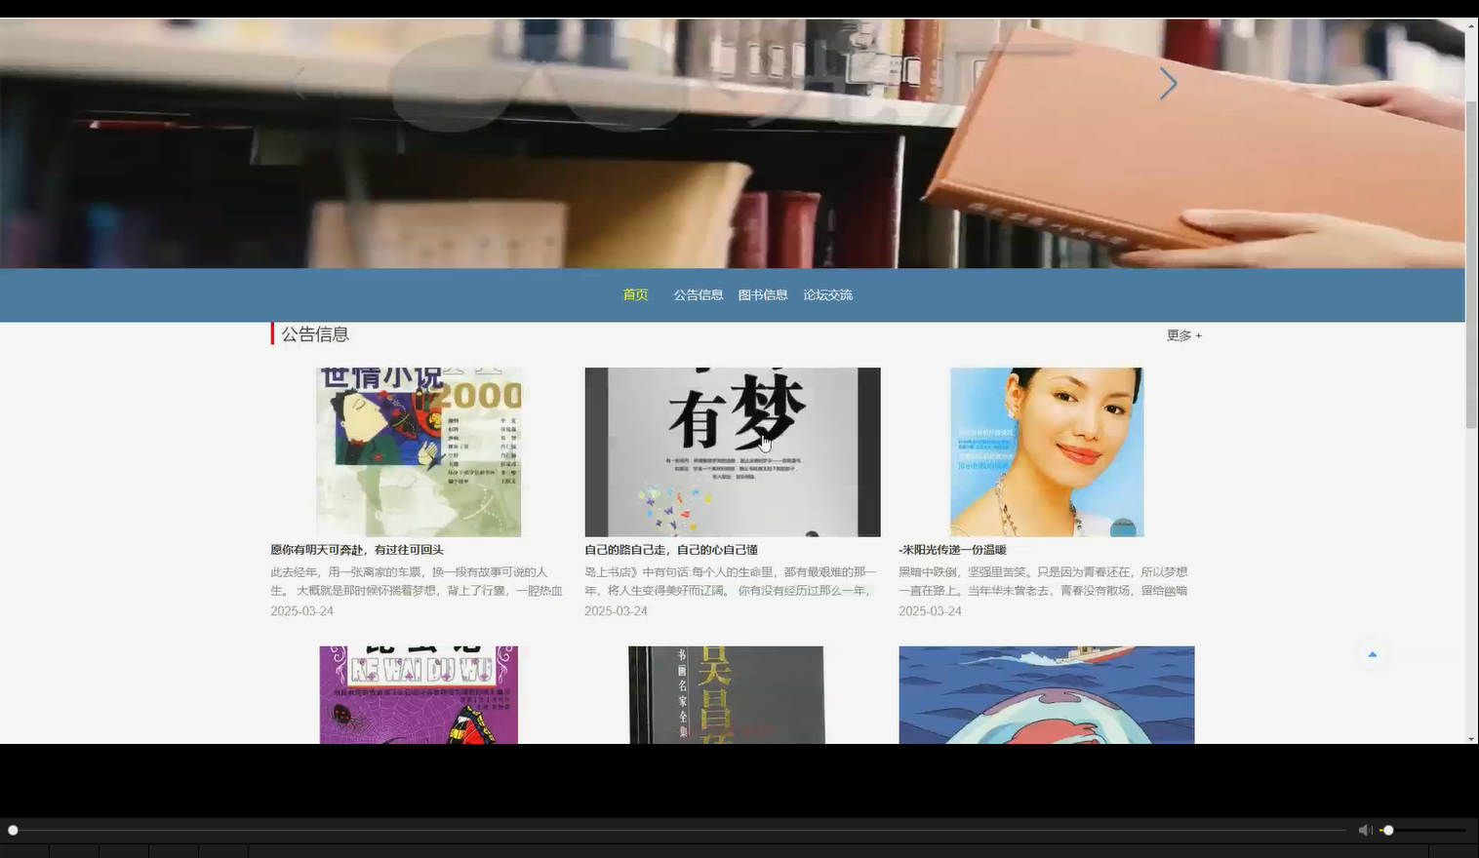Click date under 愿你有明天可奔赴 article

(x=301, y=611)
